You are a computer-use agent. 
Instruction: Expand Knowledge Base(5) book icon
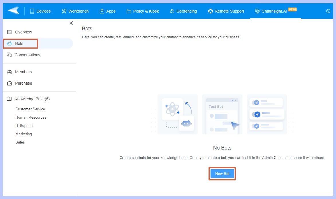coord(9,99)
